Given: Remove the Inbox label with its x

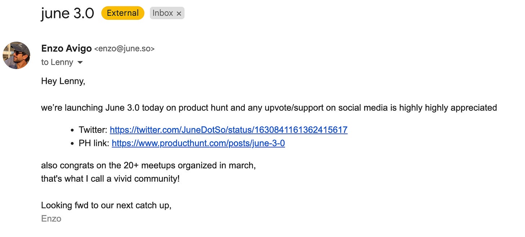Looking at the screenshot, I should click(179, 13).
